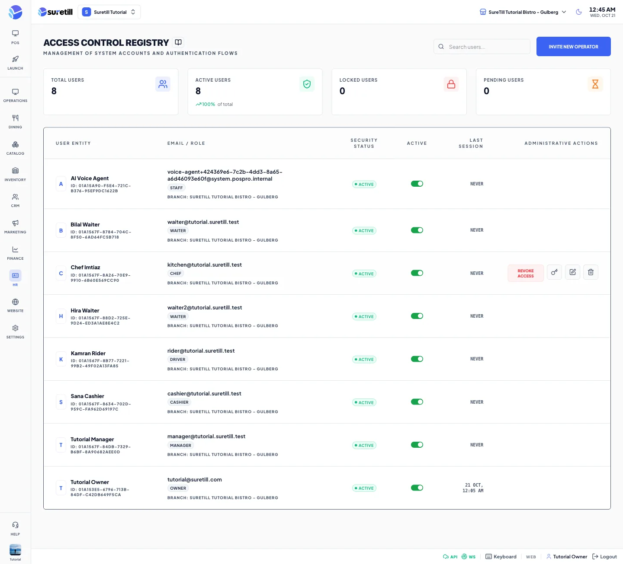The width and height of the screenshot is (623, 564).
Task: Toggle active switch for AI Voice Agent
Action: pos(417,184)
